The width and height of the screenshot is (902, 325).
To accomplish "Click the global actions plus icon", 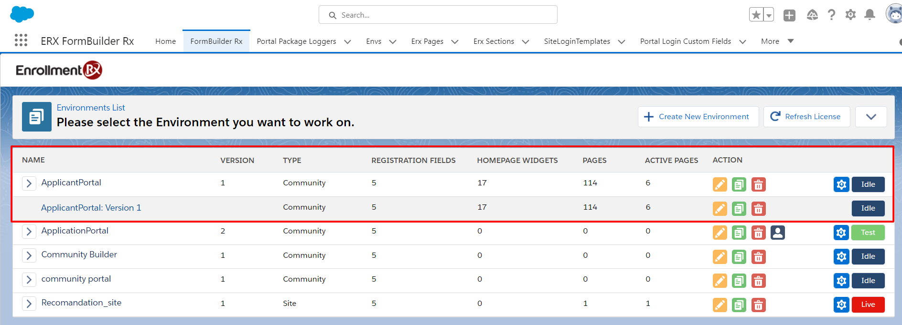I will pyautogui.click(x=789, y=15).
